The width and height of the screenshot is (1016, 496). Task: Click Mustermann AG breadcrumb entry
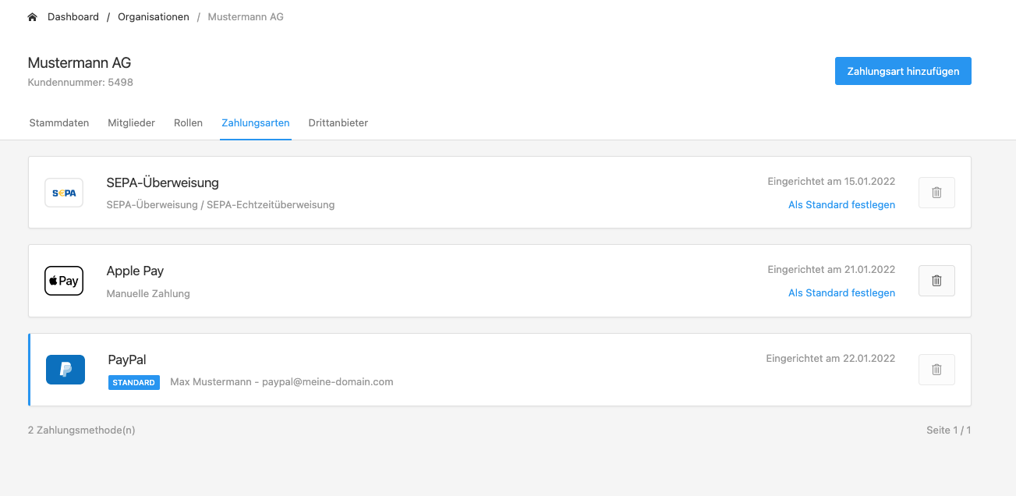point(246,17)
